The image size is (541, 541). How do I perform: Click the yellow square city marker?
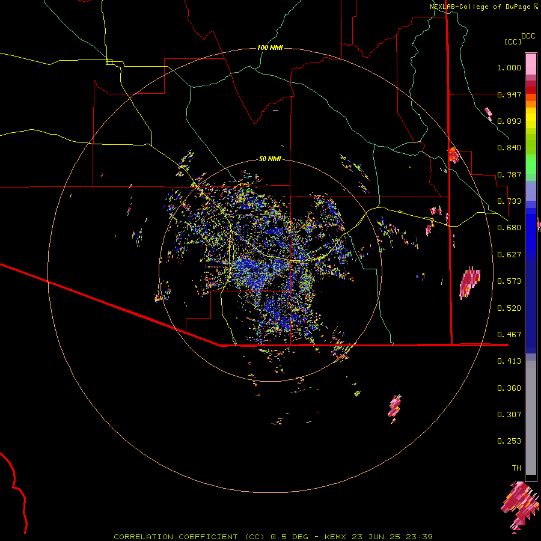coord(109,62)
